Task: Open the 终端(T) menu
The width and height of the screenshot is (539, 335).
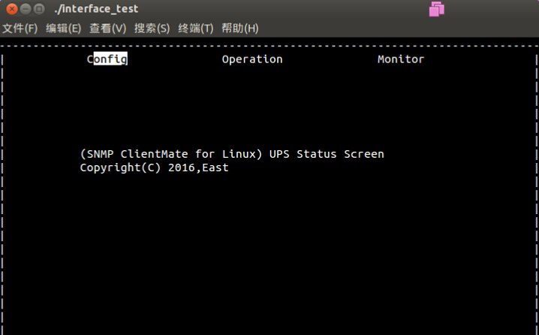Action: pos(196,29)
